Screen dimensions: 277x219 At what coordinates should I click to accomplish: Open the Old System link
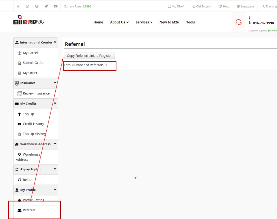click(x=202, y=6)
